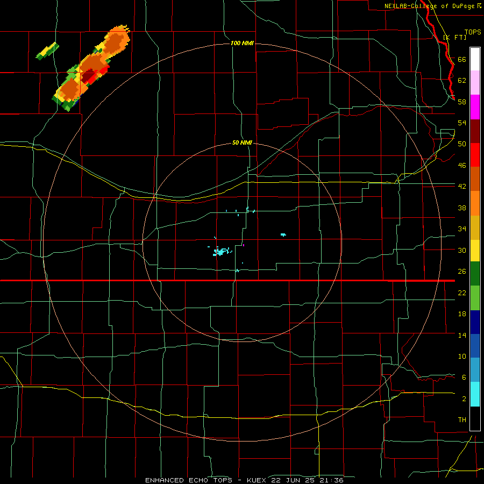
Task: Click the medium blue 10-14 kft swatch
Action: point(475,346)
